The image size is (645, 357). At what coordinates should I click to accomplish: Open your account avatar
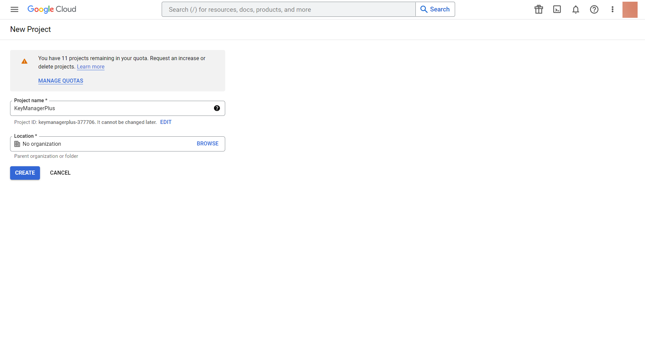coord(630,9)
